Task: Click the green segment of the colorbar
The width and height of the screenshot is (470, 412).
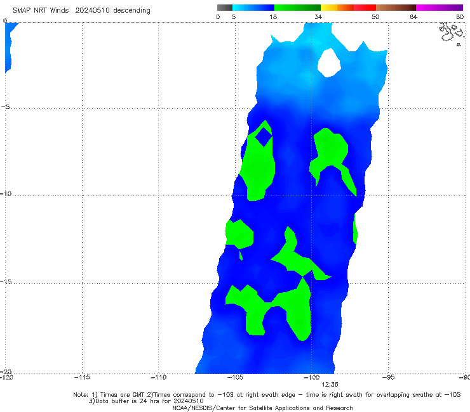Action: pos(297,8)
